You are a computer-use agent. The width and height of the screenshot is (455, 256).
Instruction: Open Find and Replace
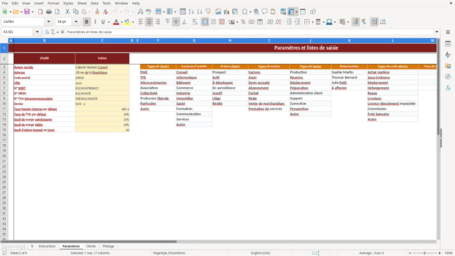tap(140, 12)
